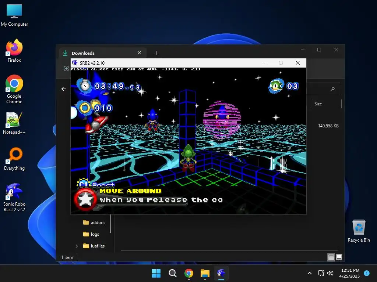The image size is (377, 282).
Task: Expand the luafiles folder chevron
Action: coord(77,246)
